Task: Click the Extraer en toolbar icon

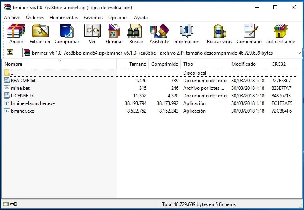Action: point(40,31)
